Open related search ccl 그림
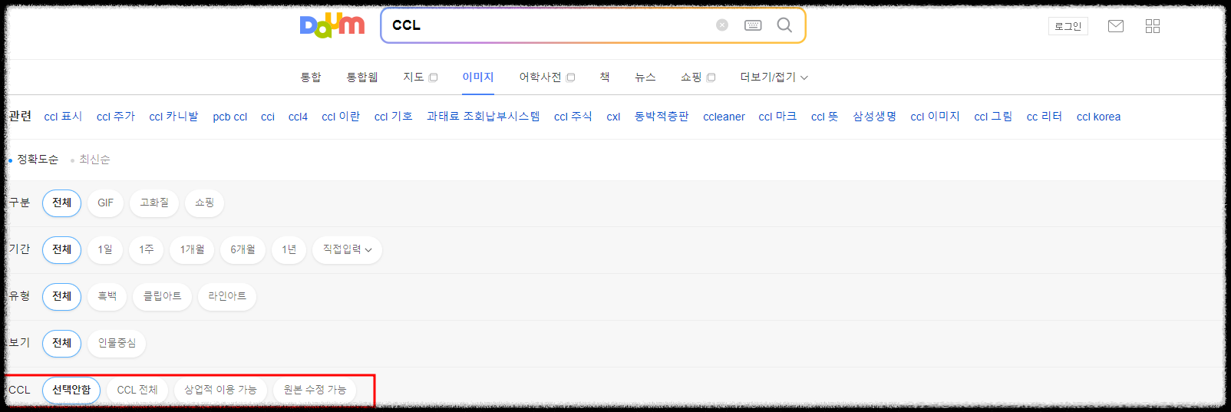This screenshot has width=1231, height=412. [x=993, y=117]
